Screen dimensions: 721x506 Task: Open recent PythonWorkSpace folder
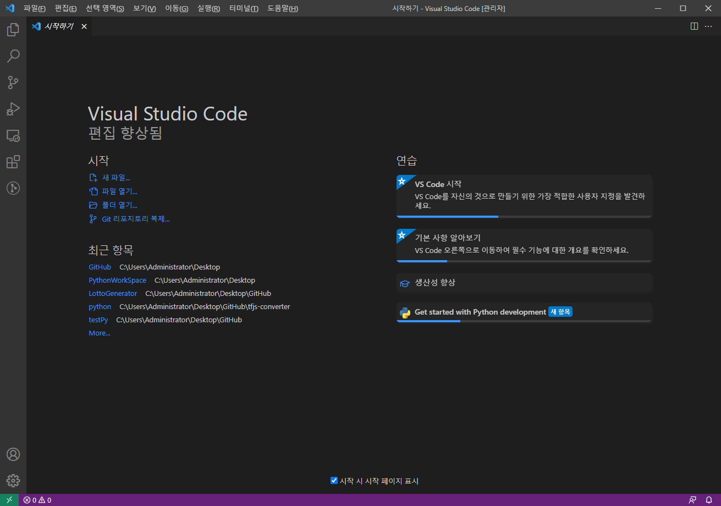[x=117, y=280]
